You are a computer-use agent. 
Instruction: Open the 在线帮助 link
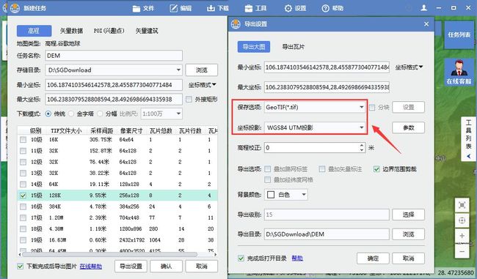pos(91,267)
